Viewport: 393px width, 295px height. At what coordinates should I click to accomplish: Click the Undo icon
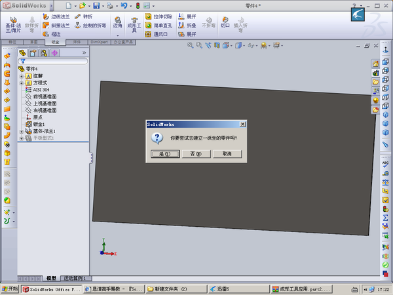pyautogui.click(x=124, y=5)
